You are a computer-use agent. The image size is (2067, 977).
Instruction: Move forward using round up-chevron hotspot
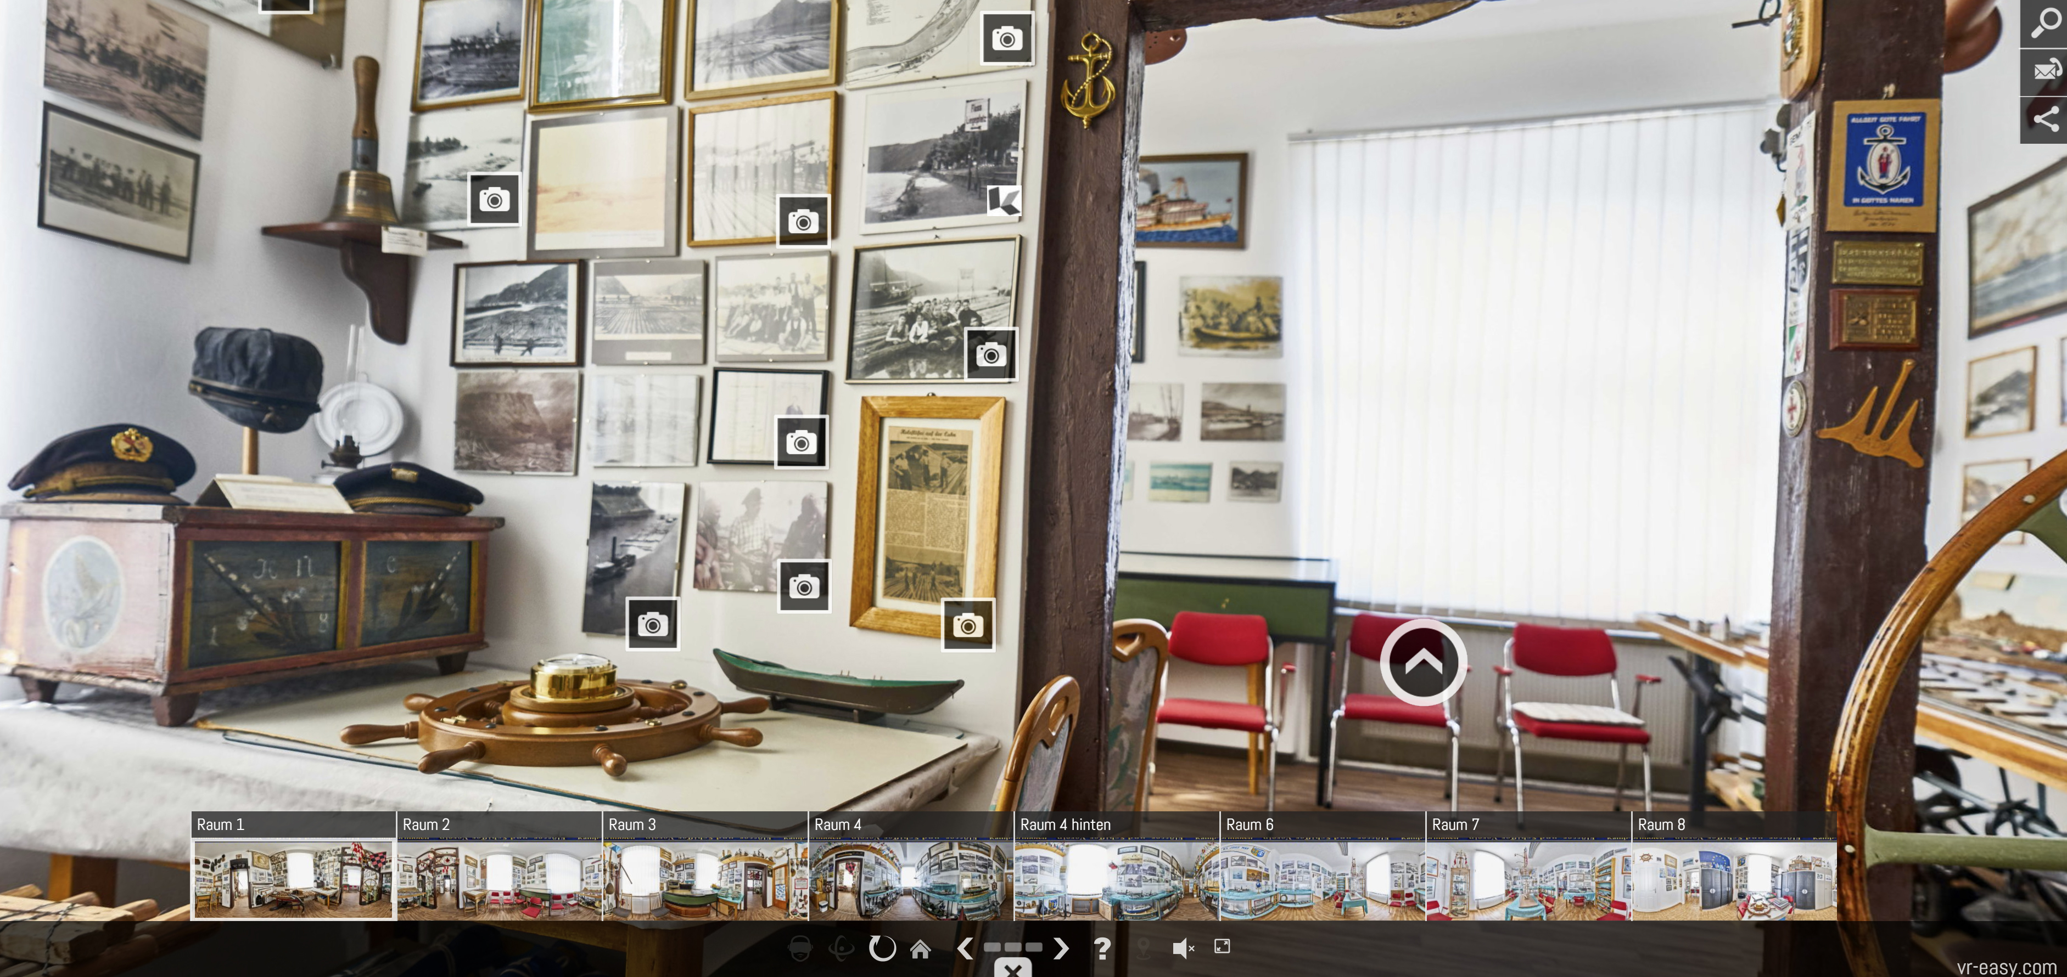(1424, 662)
